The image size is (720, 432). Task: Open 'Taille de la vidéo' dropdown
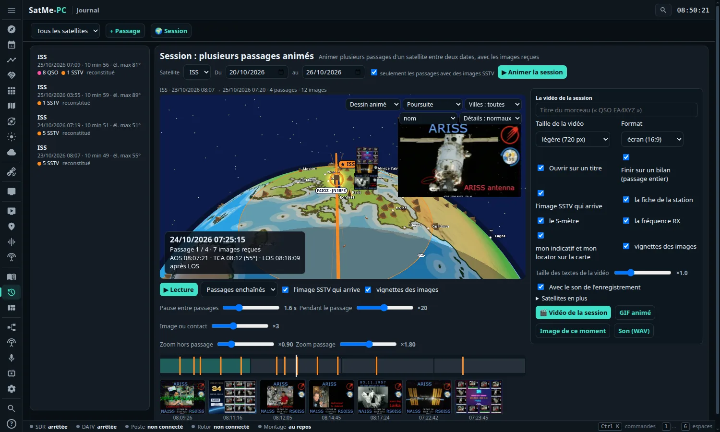(573, 139)
